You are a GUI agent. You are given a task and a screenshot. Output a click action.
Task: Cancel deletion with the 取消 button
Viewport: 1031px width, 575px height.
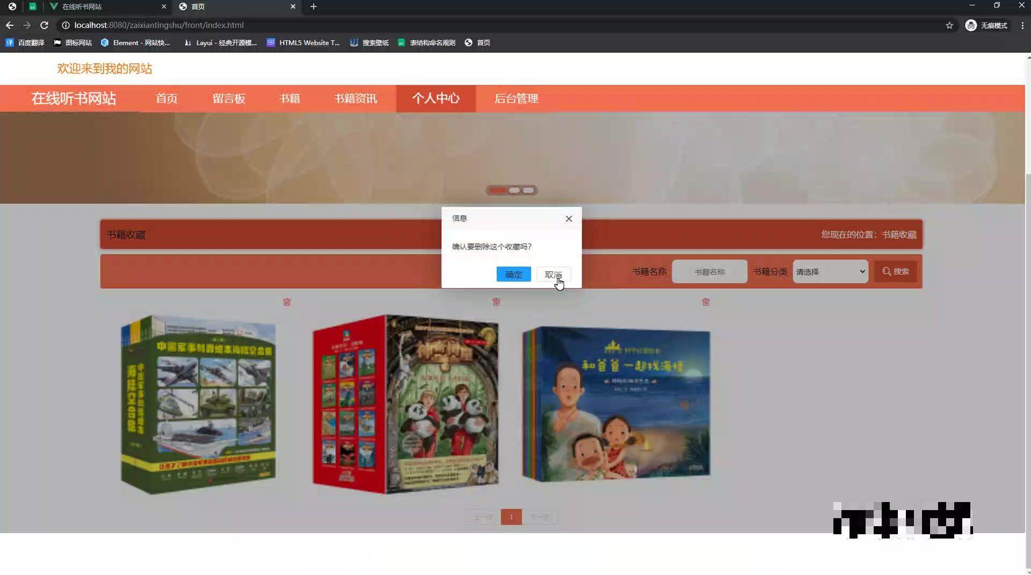553,274
